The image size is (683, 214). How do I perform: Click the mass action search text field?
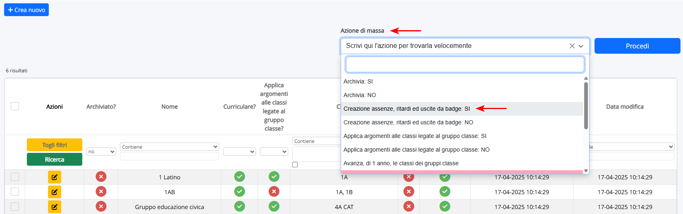[x=465, y=64]
